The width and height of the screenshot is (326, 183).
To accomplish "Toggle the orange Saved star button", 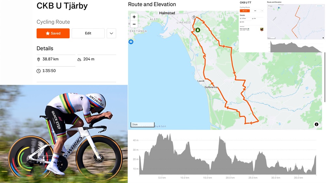I will 53,33.
